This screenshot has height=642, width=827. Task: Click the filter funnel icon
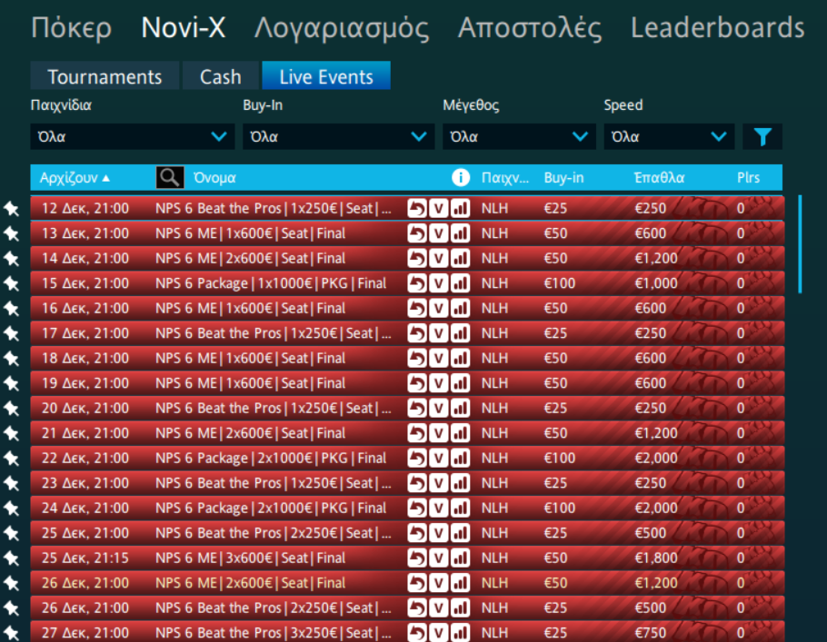tap(762, 137)
